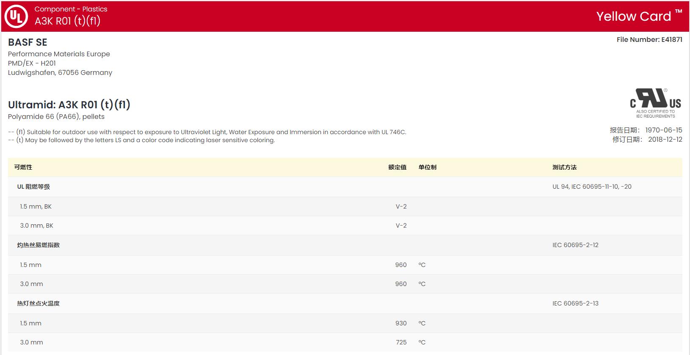Click 3.0 mm under 热灯丝点火温度
The width and height of the screenshot is (690, 355).
[x=31, y=342]
